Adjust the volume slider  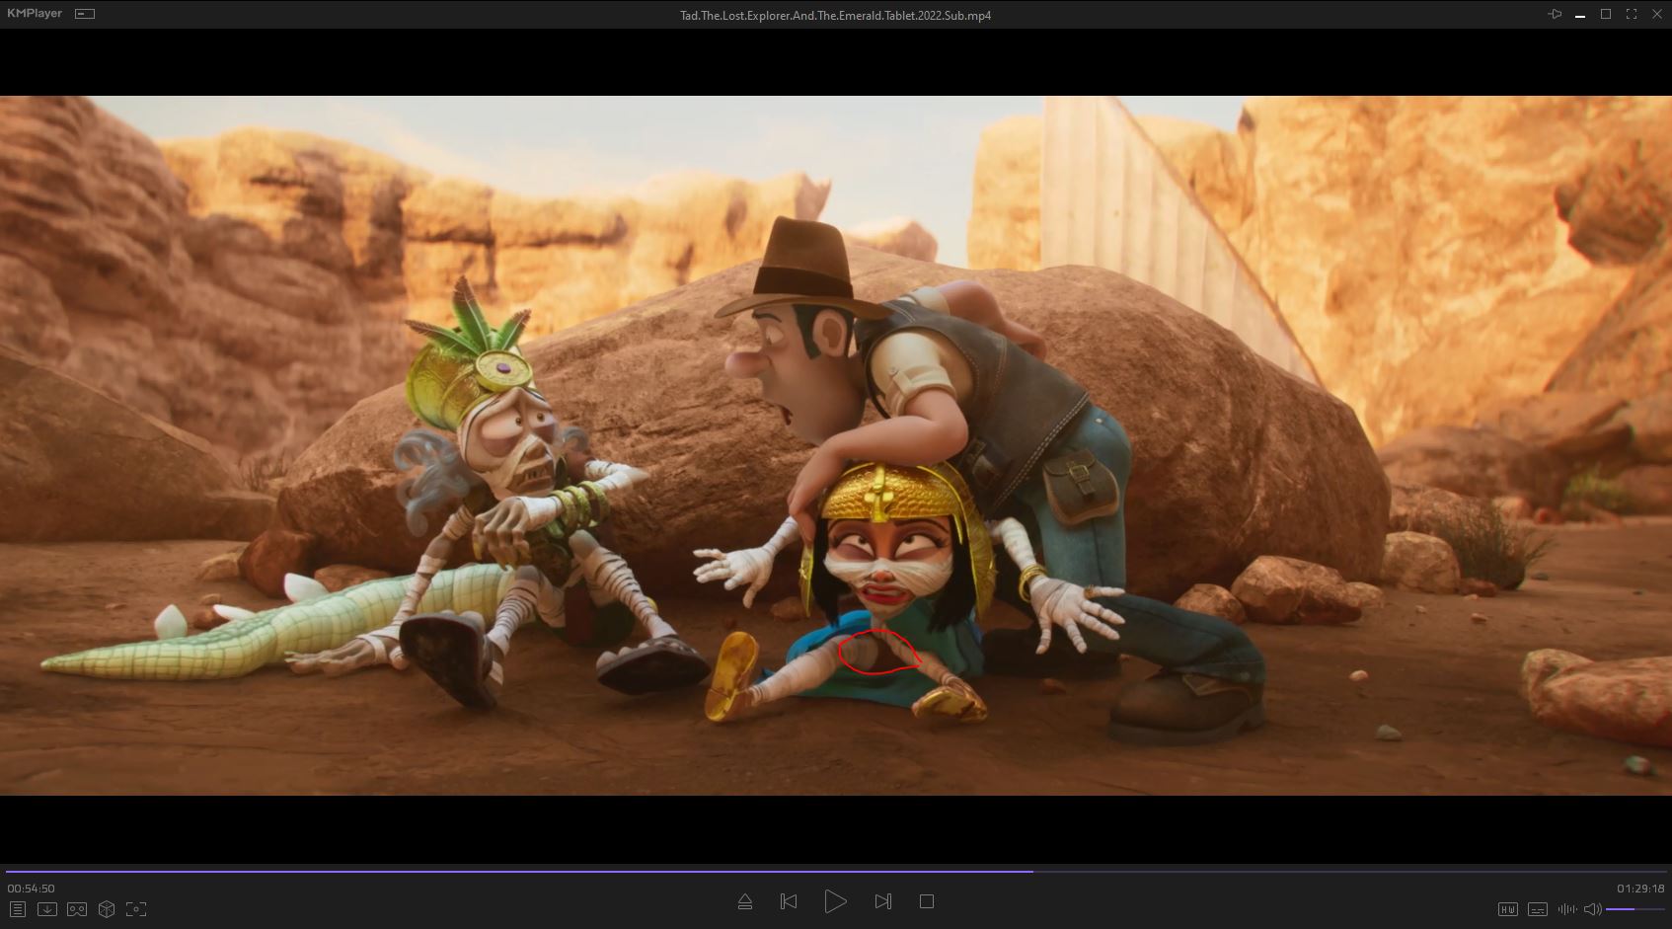[x=1635, y=909]
